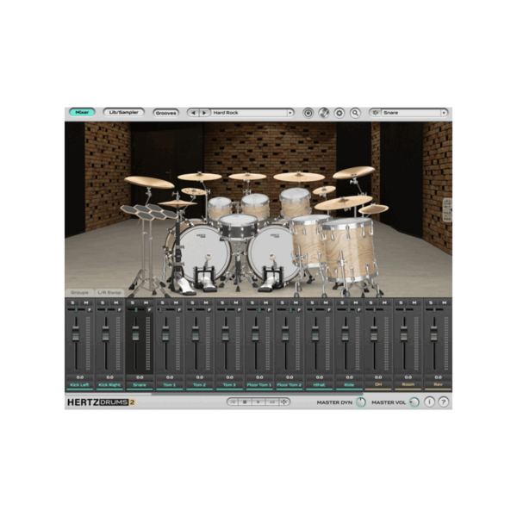Mute the Room channel

coord(414,302)
